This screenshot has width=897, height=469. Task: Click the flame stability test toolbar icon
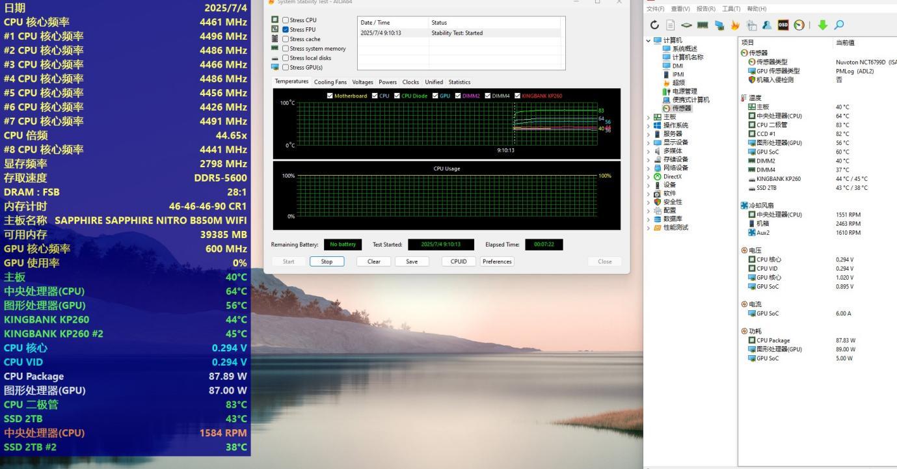735,25
